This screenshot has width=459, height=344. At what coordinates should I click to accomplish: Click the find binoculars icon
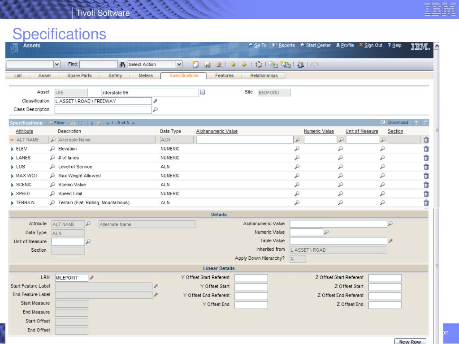122,64
